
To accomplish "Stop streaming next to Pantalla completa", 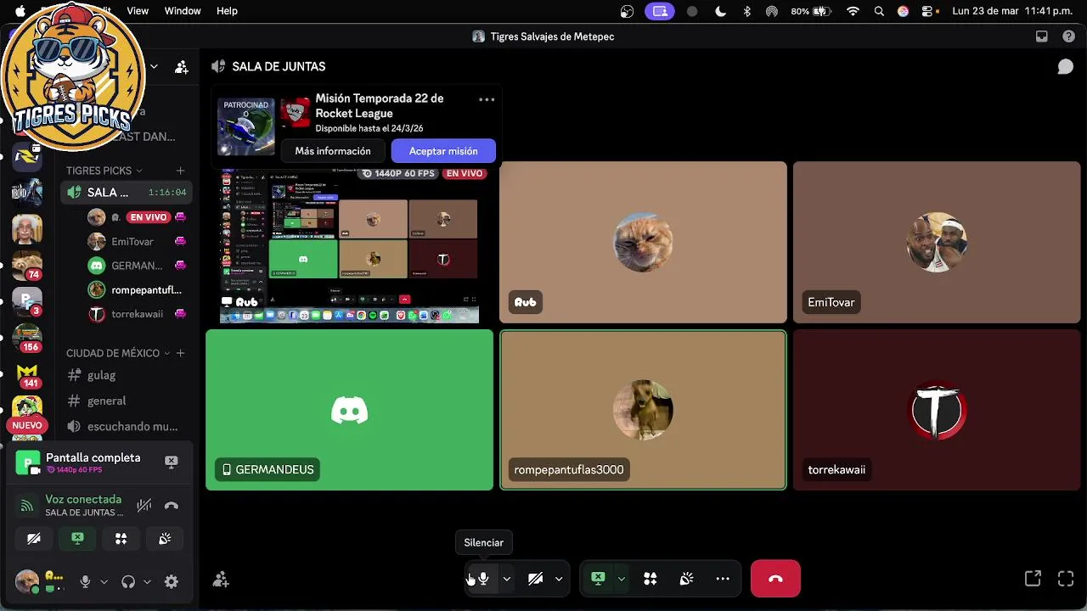I will point(172,462).
